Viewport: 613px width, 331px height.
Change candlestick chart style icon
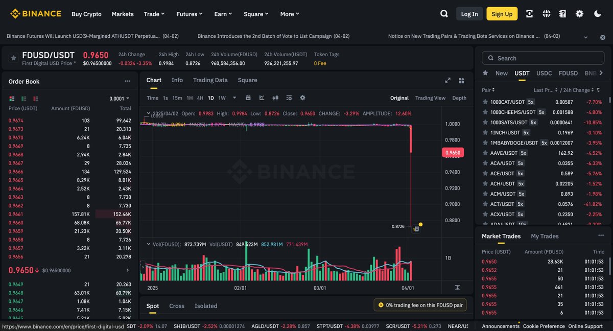(x=275, y=98)
